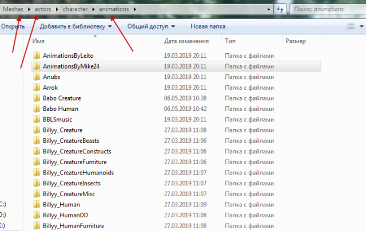The width and height of the screenshot is (366, 231).
Task: Sort by 'Дата изменения' column header
Action: (x=185, y=41)
